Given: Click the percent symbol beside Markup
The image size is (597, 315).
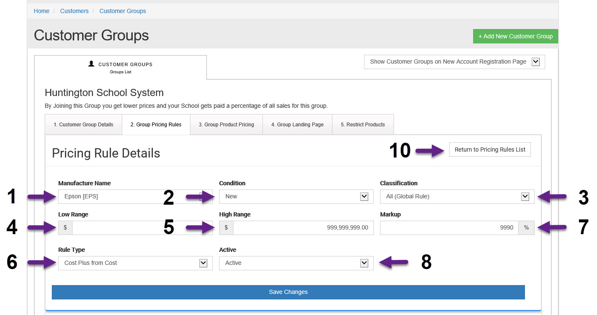Looking at the screenshot, I should click(526, 228).
